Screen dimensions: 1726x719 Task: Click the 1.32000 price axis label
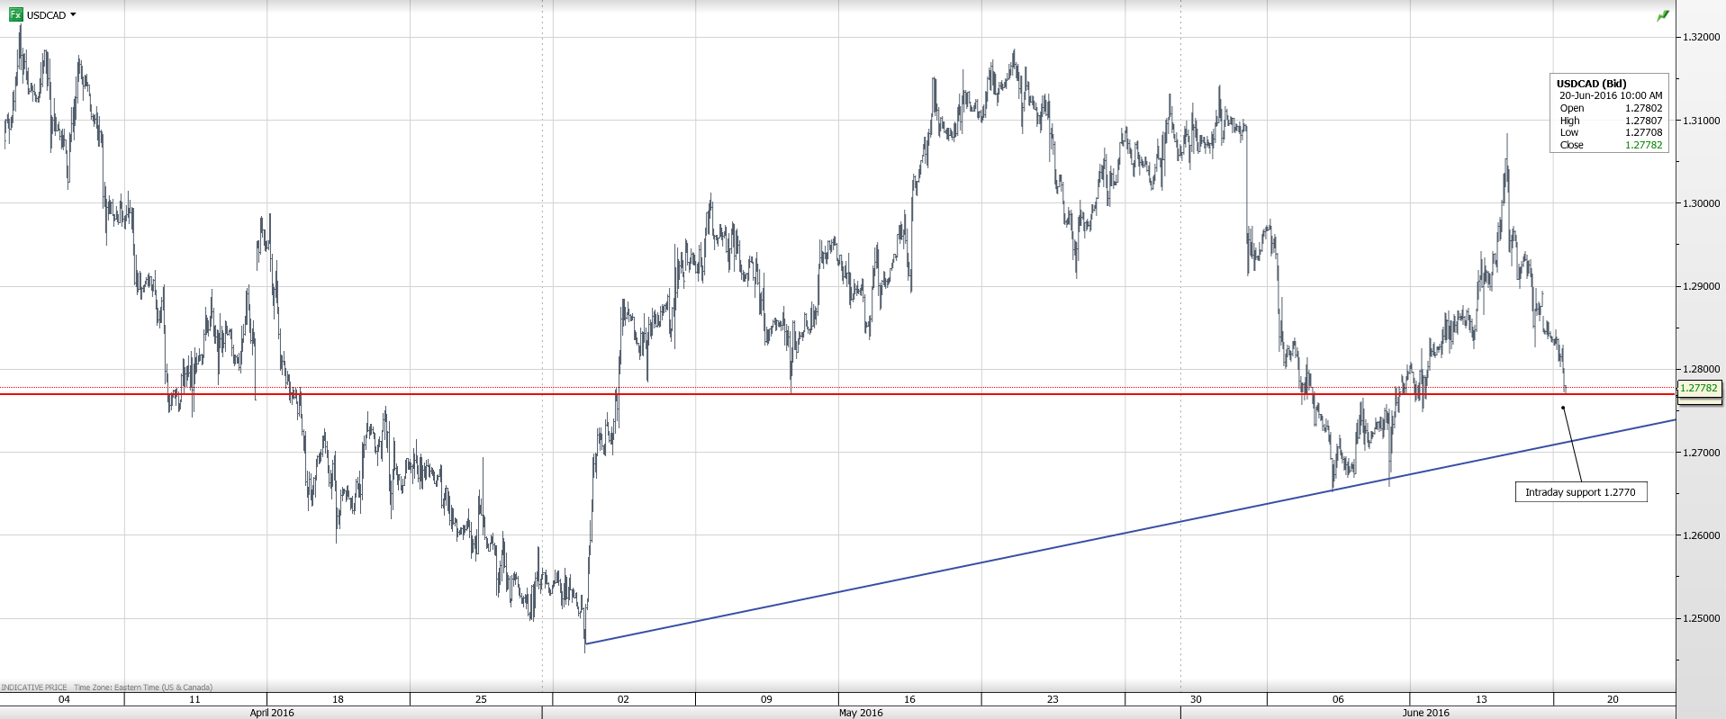[x=1701, y=37]
